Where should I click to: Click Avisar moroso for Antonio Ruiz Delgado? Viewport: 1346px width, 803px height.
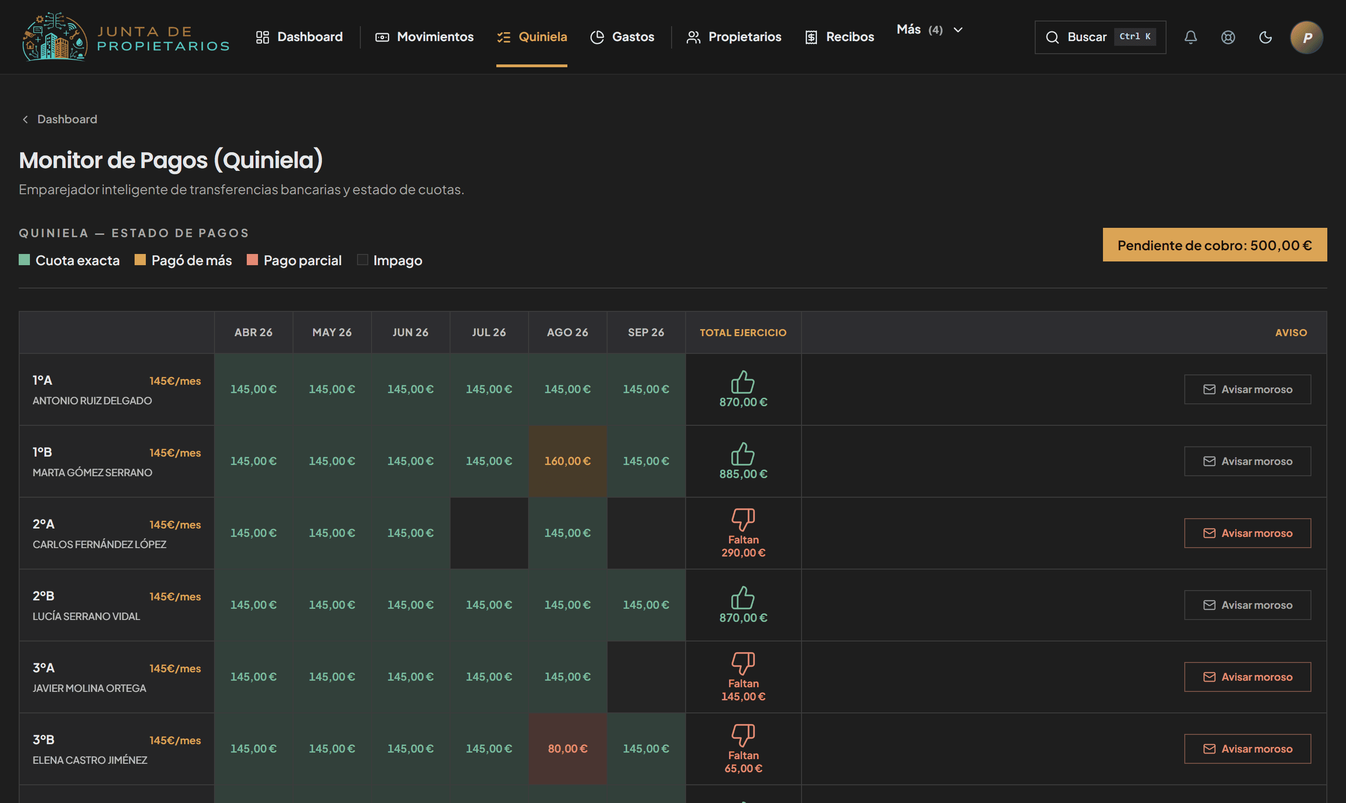[x=1247, y=389]
